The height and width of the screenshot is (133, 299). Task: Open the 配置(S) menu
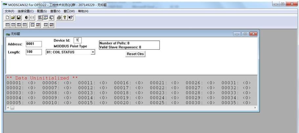tap(42, 11)
